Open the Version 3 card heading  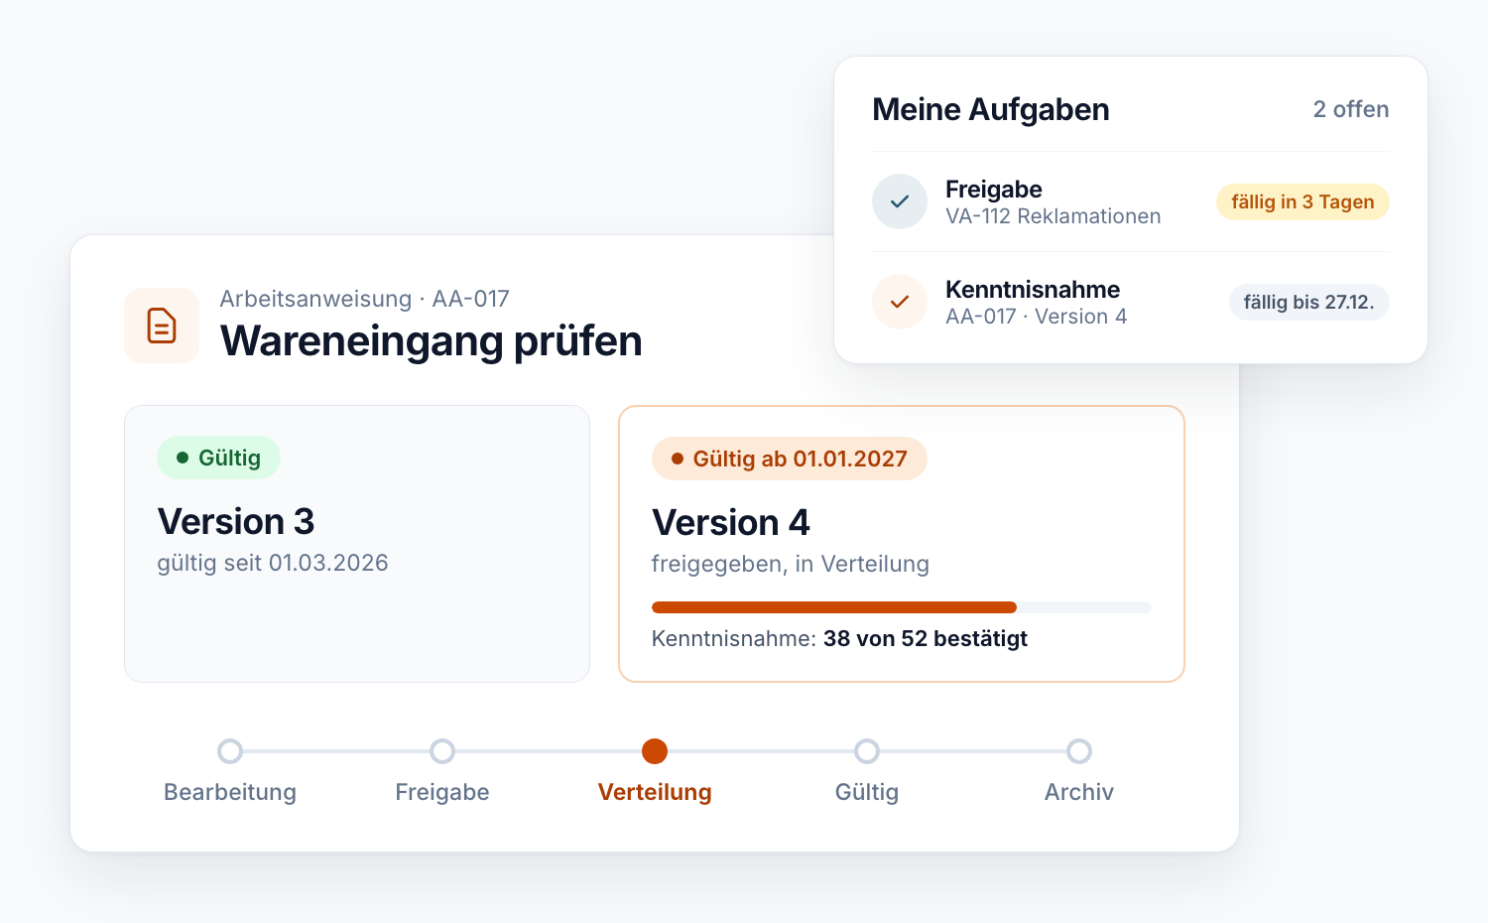(x=236, y=521)
